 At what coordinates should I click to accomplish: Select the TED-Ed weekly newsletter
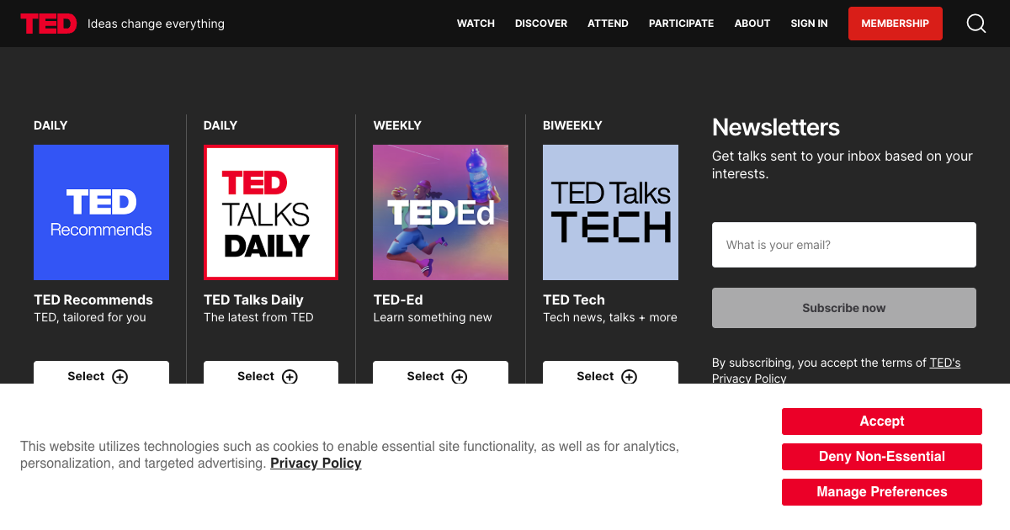(x=440, y=376)
